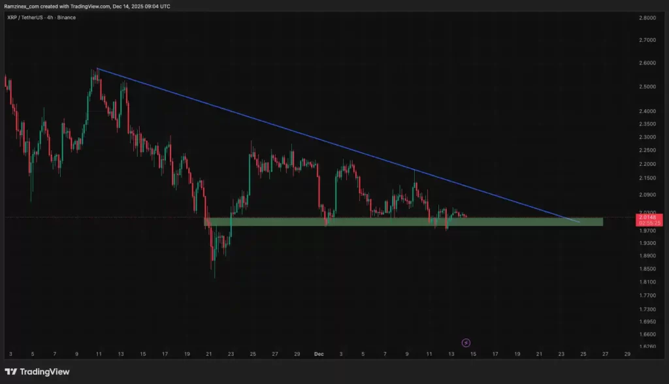Click the purple lightning event icon

[466, 342]
